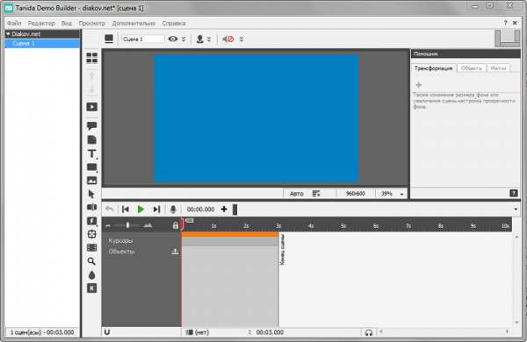The width and height of the screenshot is (527, 342).
Task: Click the plus icon next to timecode
Action: (x=224, y=209)
